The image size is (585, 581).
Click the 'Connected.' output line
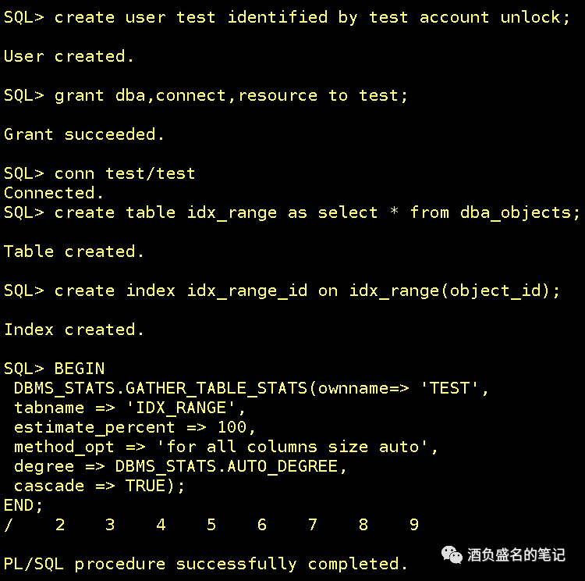54,193
